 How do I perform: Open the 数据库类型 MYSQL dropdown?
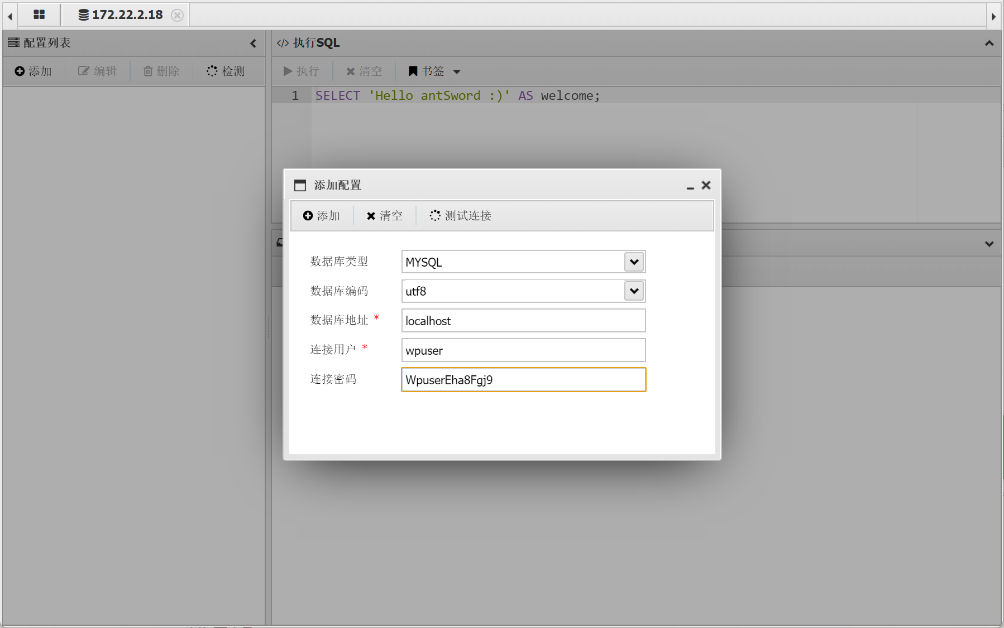(634, 262)
